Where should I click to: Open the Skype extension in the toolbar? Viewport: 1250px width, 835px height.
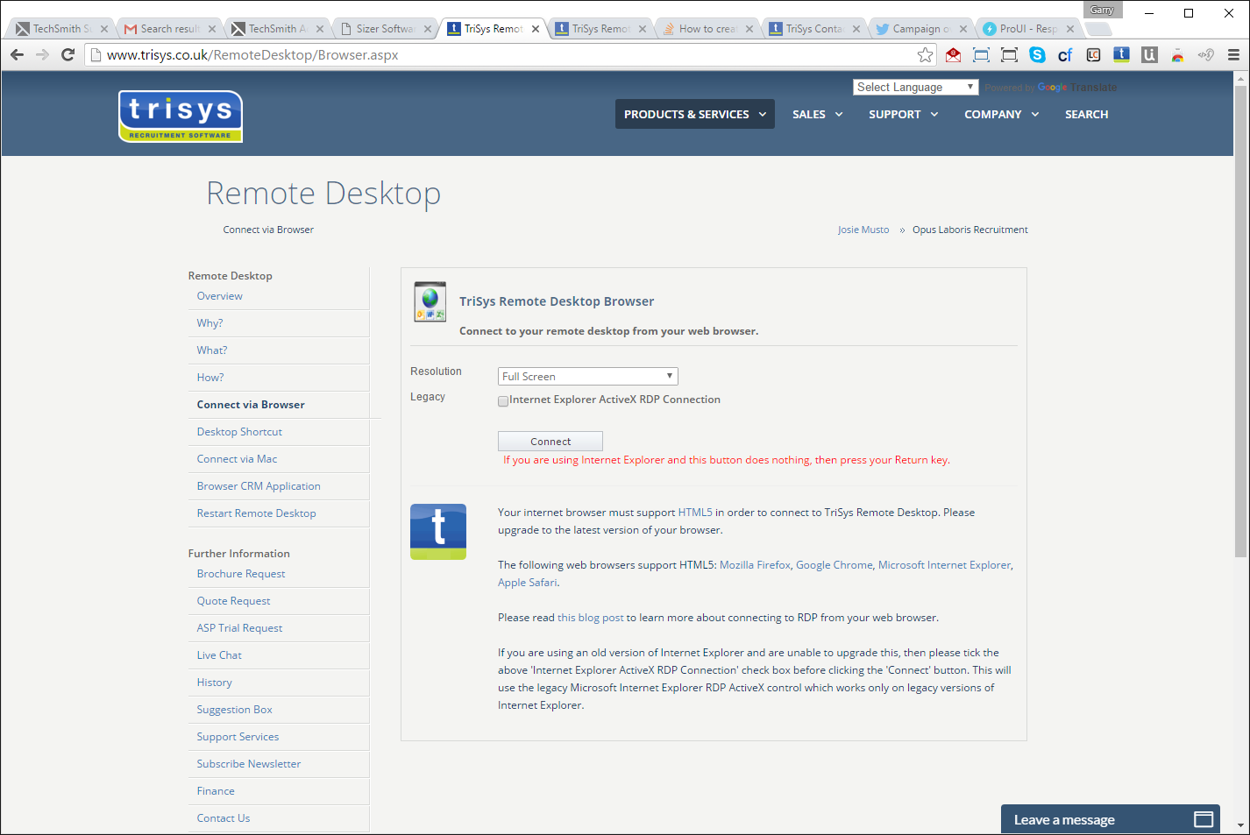point(1037,54)
